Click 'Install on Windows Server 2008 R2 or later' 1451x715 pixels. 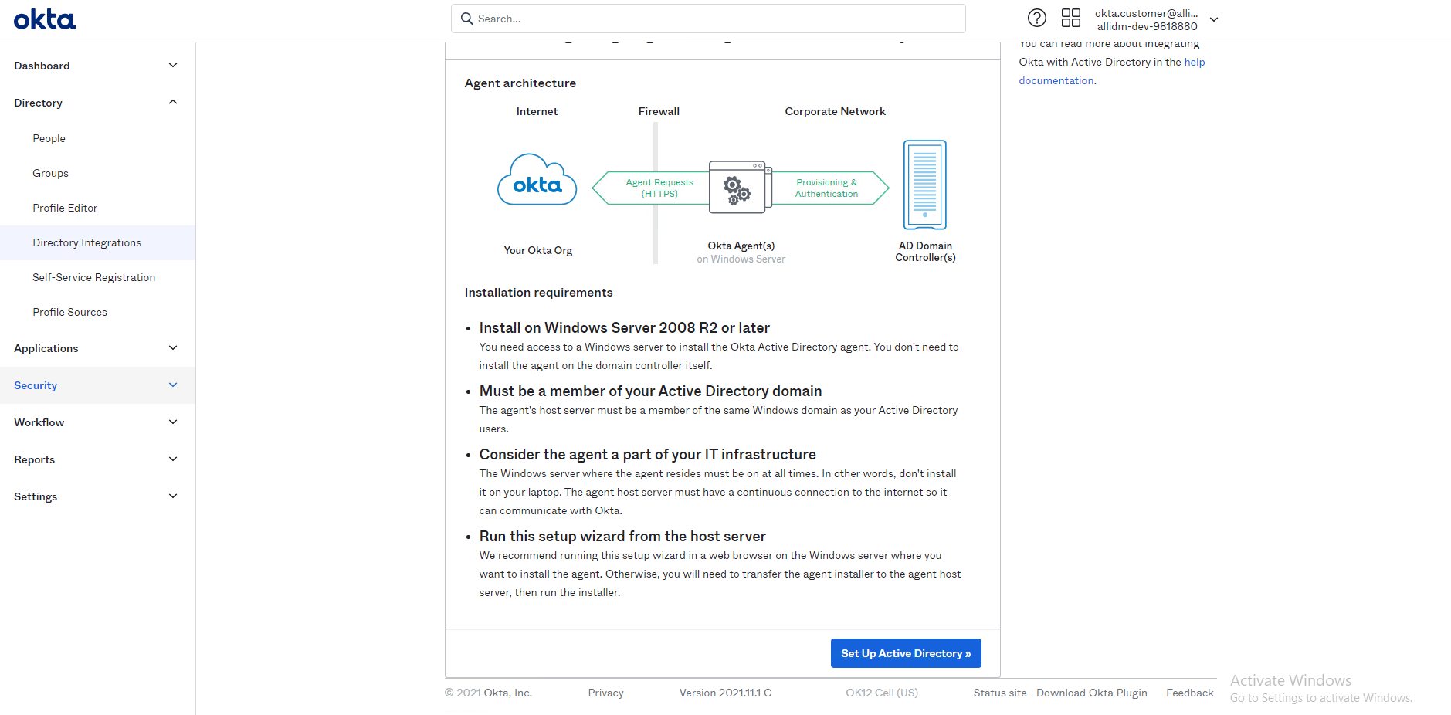point(624,327)
